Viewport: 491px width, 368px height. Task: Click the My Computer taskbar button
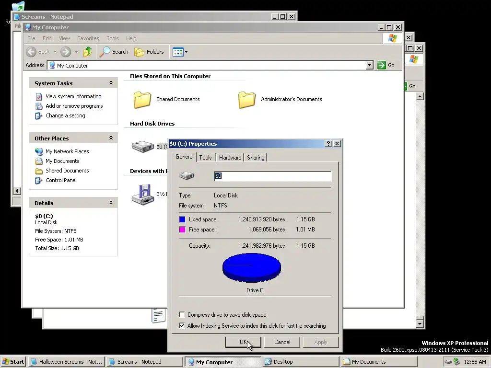222,362
